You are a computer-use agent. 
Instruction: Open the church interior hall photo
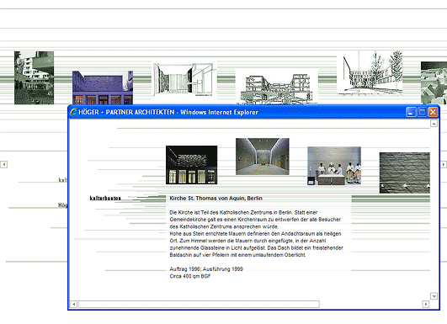point(263,157)
